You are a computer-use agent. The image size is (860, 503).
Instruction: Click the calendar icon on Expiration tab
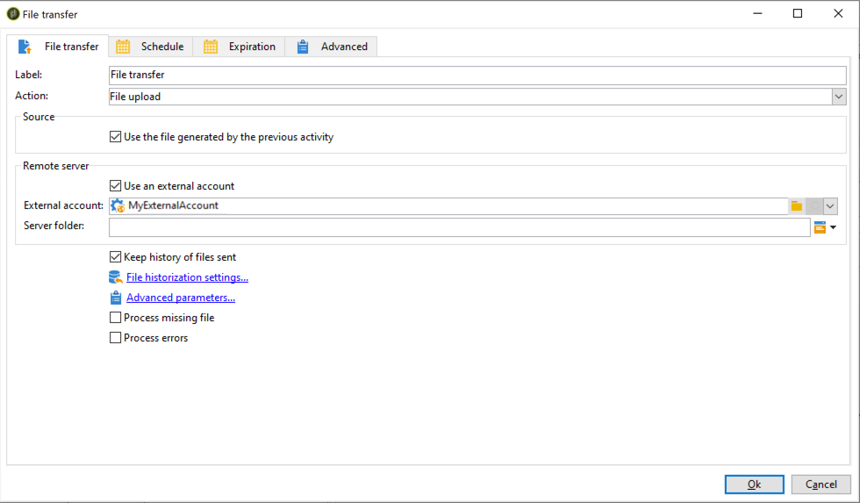pos(211,47)
